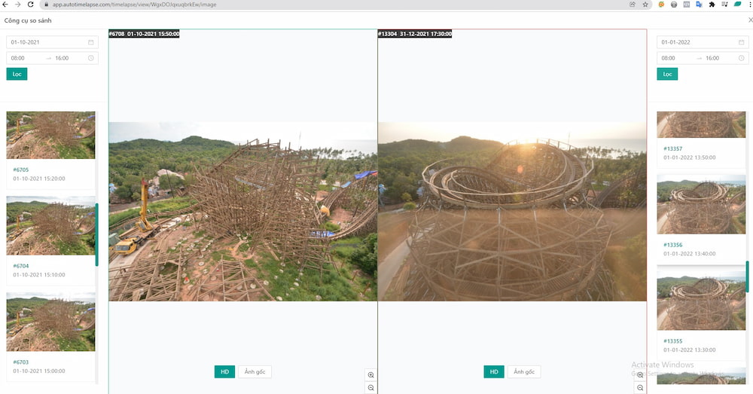Image resolution: width=753 pixels, height=394 pixels.
Task: Select thumbnail image #13355
Action: click(701, 301)
